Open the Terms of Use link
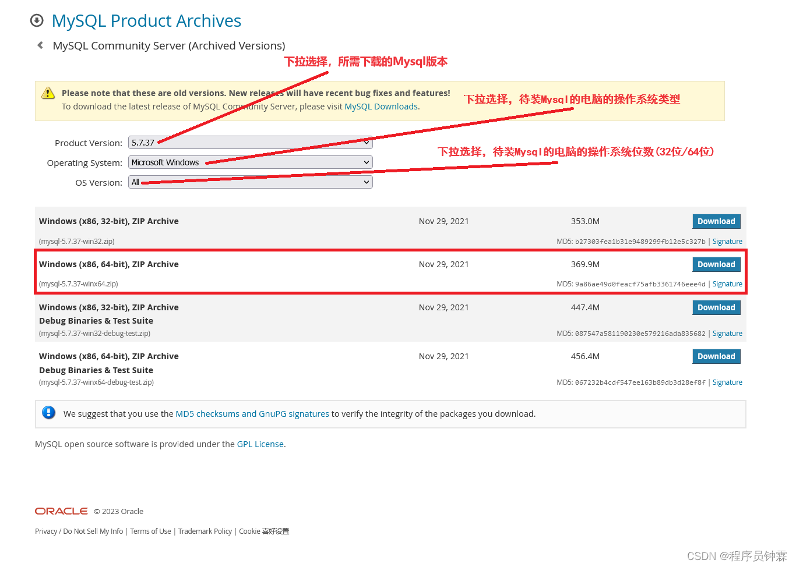Screen dimensions: 796x567 tap(150, 531)
